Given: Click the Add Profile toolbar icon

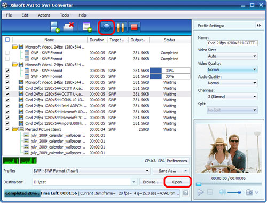Looking at the screenshot, I should 87,27.
